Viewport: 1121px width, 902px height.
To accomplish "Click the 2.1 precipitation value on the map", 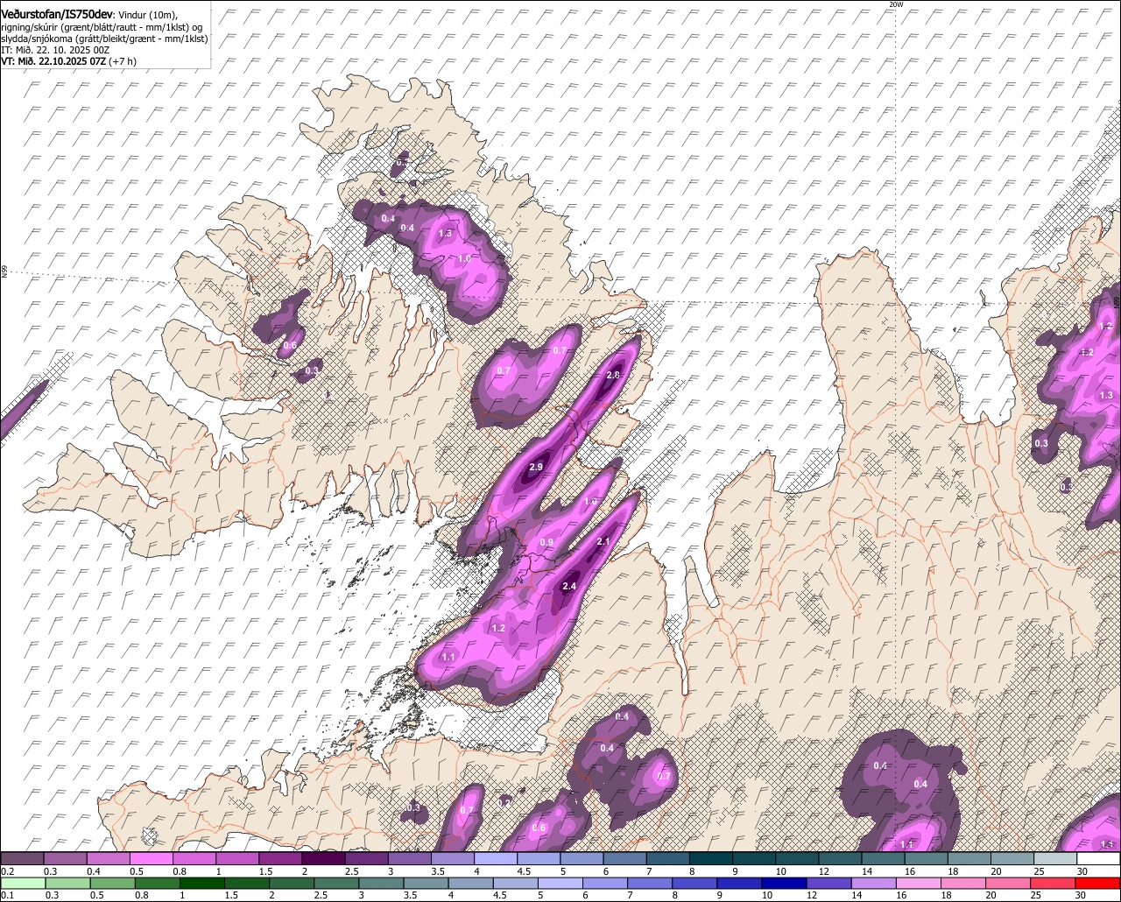I will coord(603,542).
